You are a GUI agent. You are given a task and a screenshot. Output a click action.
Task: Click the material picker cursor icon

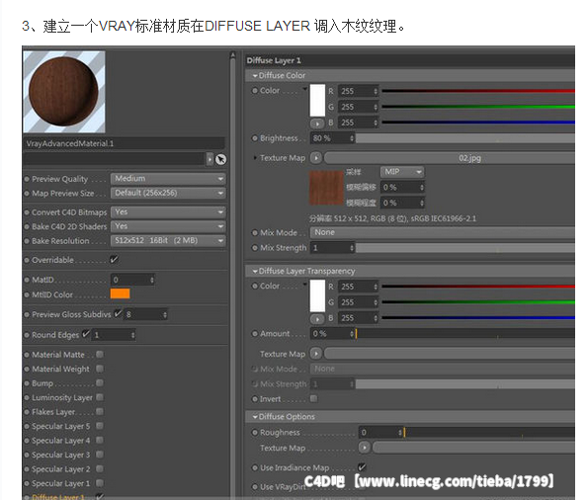click(221, 159)
